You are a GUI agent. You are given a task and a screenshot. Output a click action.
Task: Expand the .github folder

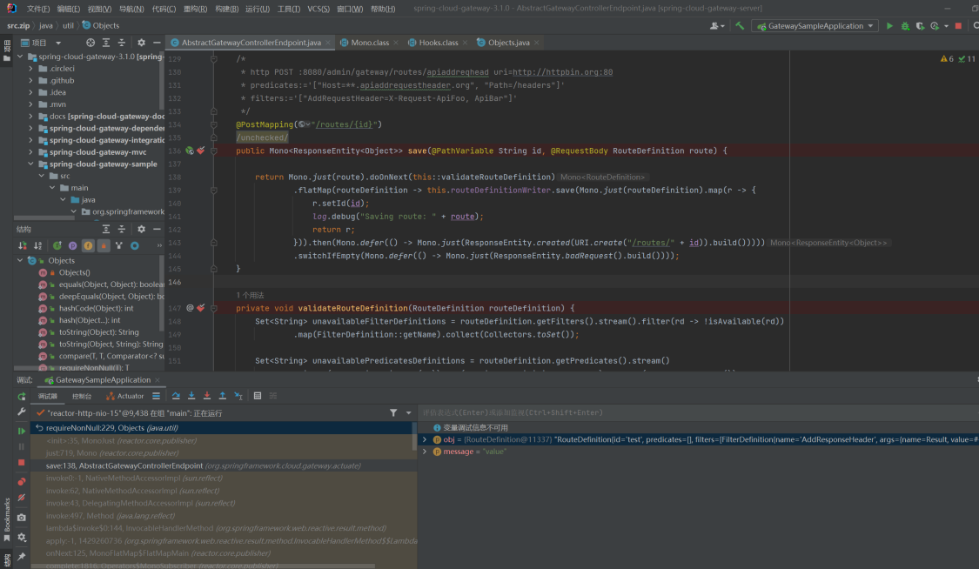tap(30, 81)
